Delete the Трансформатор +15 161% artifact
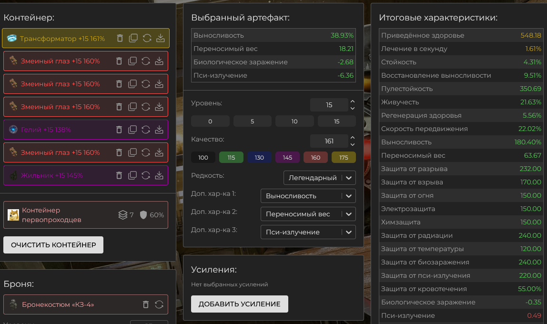Image resolution: width=547 pixels, height=324 pixels. pos(120,38)
